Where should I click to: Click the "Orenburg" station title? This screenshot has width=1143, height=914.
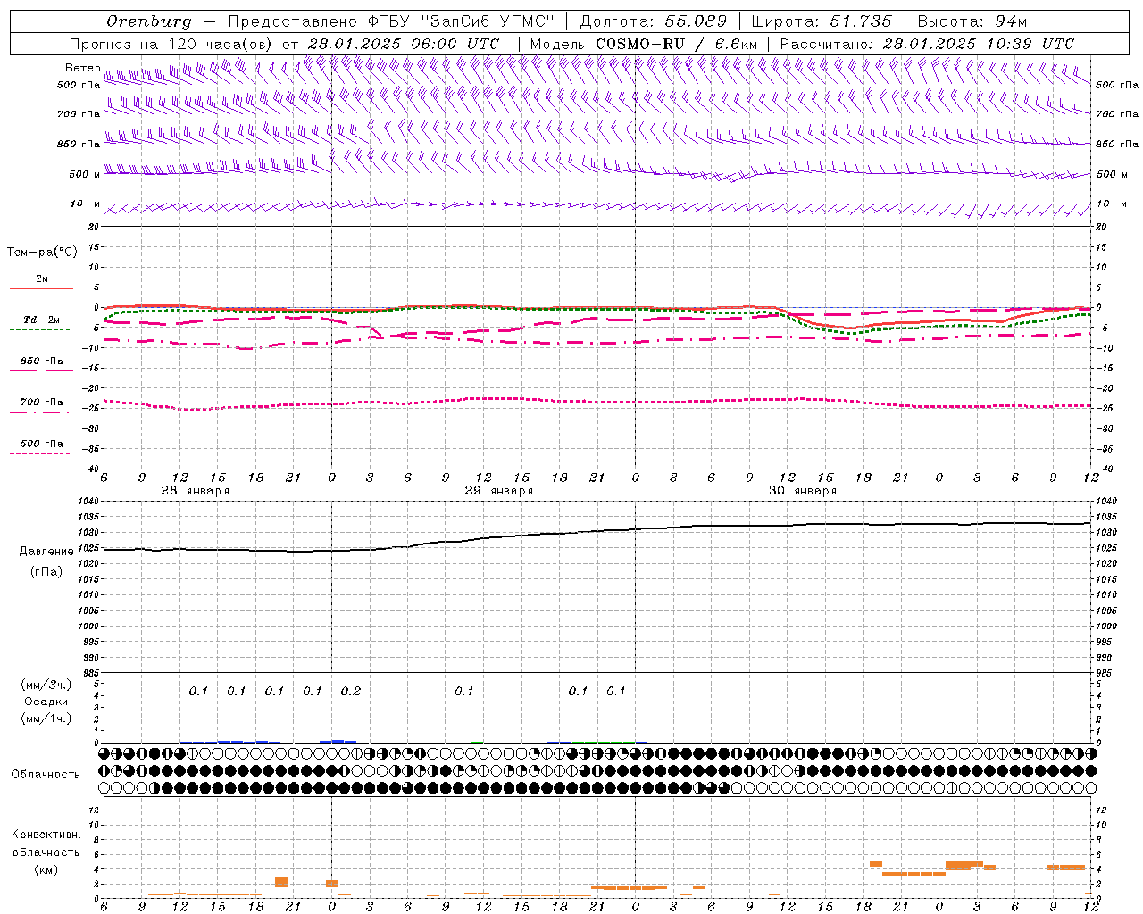coord(149,21)
